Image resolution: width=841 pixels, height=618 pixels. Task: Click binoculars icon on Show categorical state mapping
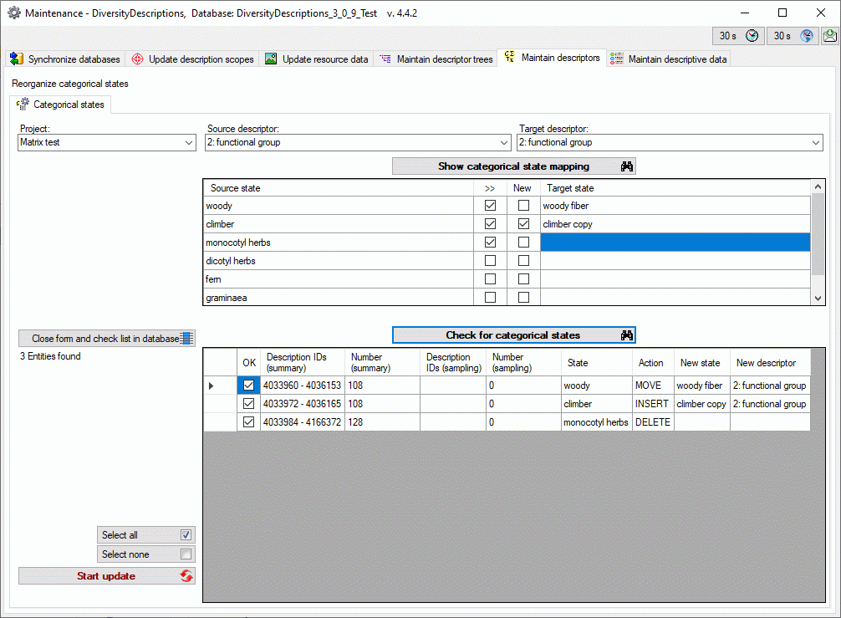(626, 166)
